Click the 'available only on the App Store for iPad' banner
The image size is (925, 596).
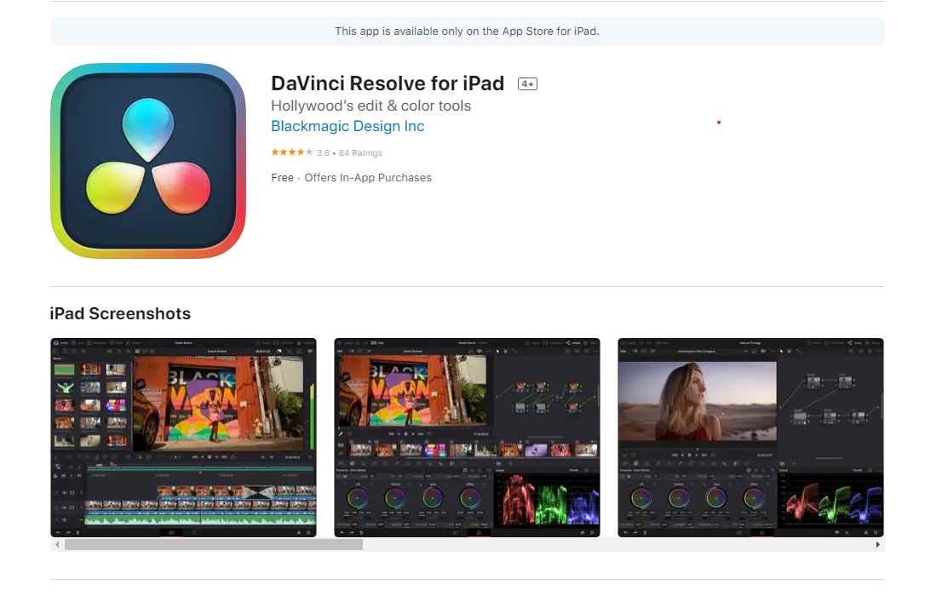pos(468,32)
